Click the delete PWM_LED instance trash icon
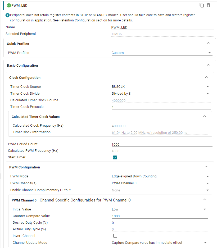This screenshot has height=248, width=217. pyautogui.click(x=209, y=5)
